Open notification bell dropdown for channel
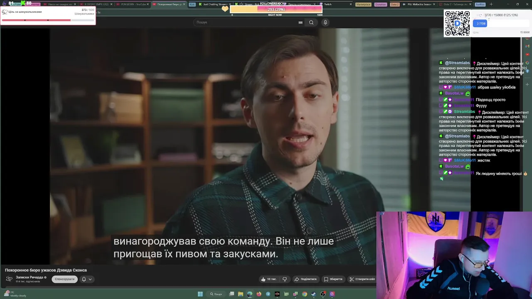 (x=86, y=279)
